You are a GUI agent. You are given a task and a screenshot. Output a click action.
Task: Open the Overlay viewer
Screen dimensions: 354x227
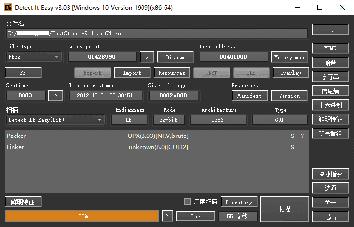(290, 73)
